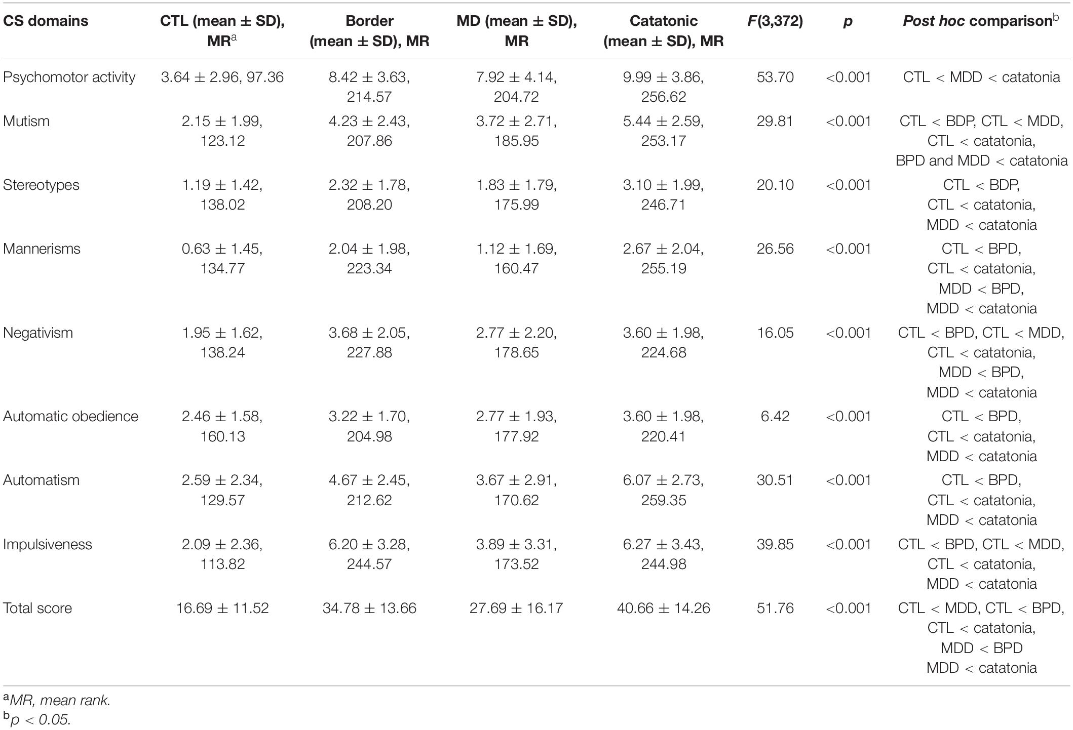This screenshot has width=1073, height=730.
Task: Click the Mannerisms row label
Action: (42, 249)
